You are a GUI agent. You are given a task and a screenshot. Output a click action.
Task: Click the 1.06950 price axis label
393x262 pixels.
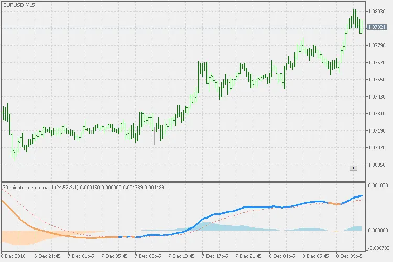coord(377,165)
